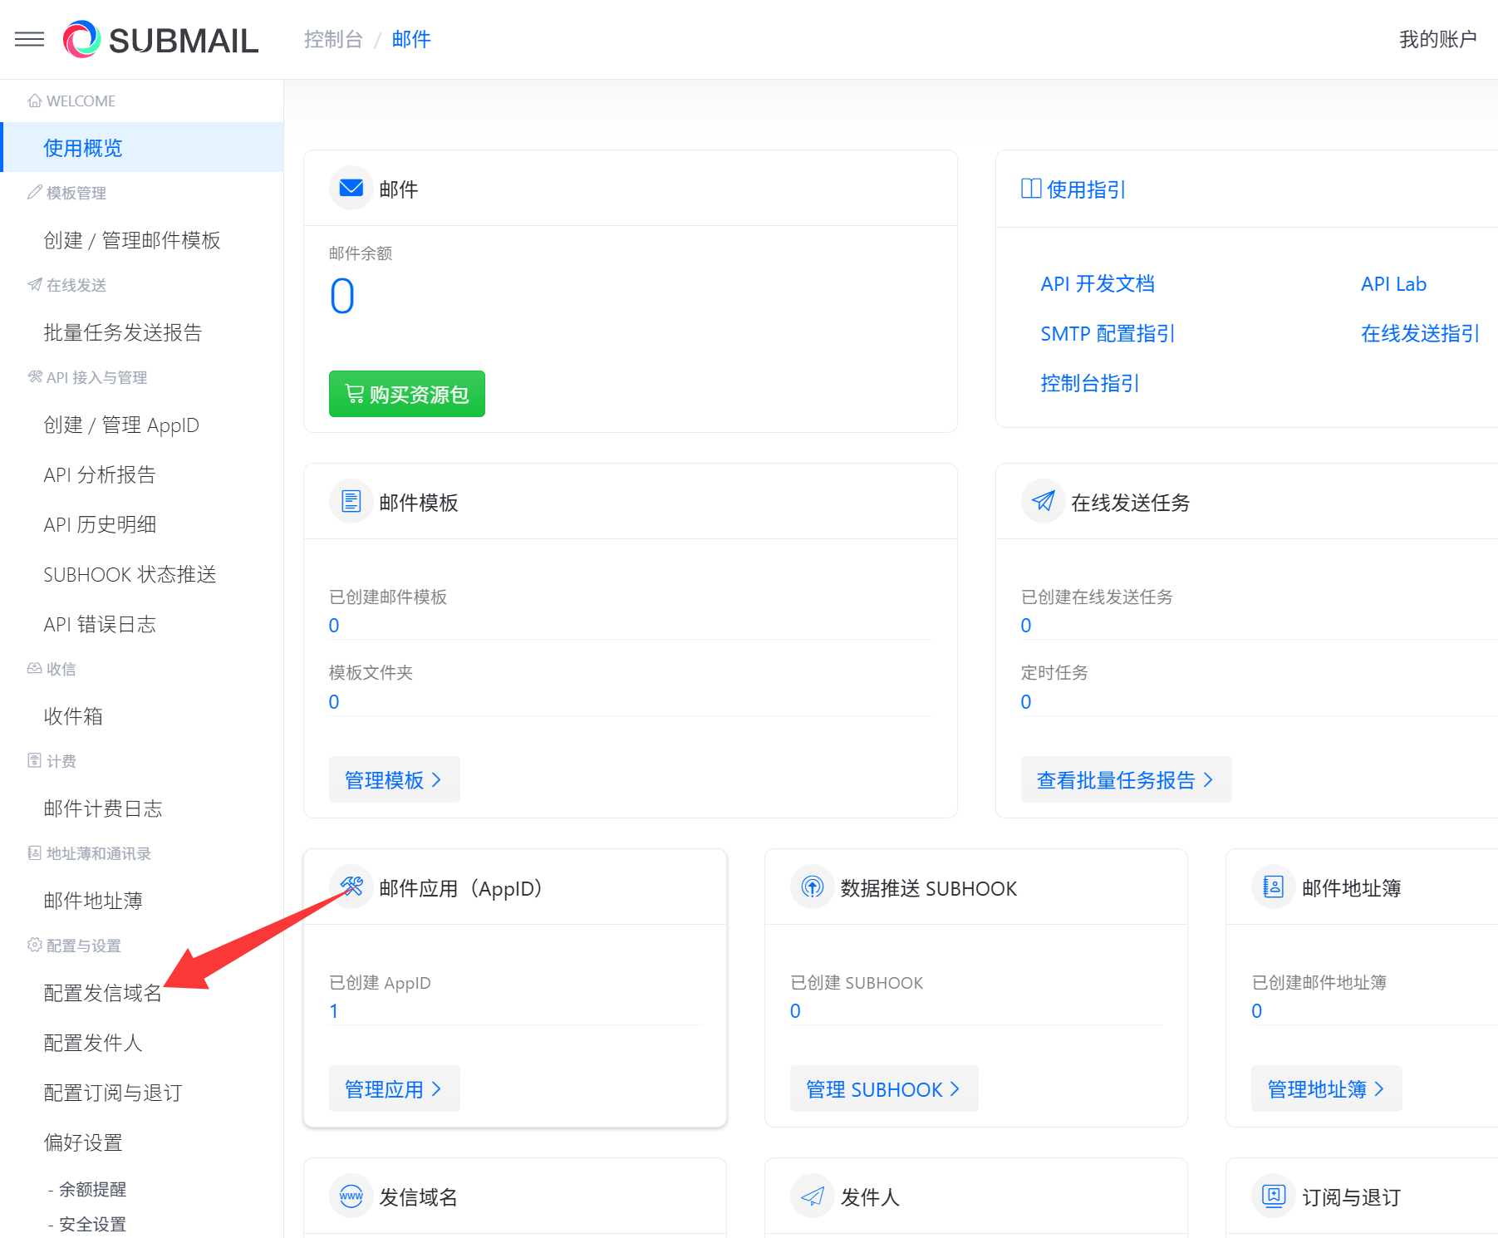Click 管理 SUBHOOK button
Screen dimensions: 1498x1238
point(883,1088)
